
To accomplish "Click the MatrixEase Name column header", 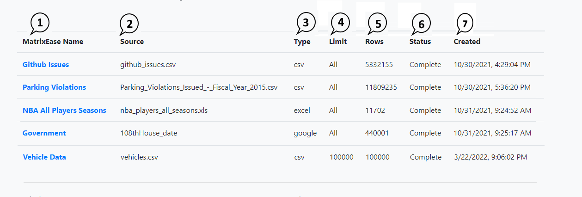I will point(53,42).
